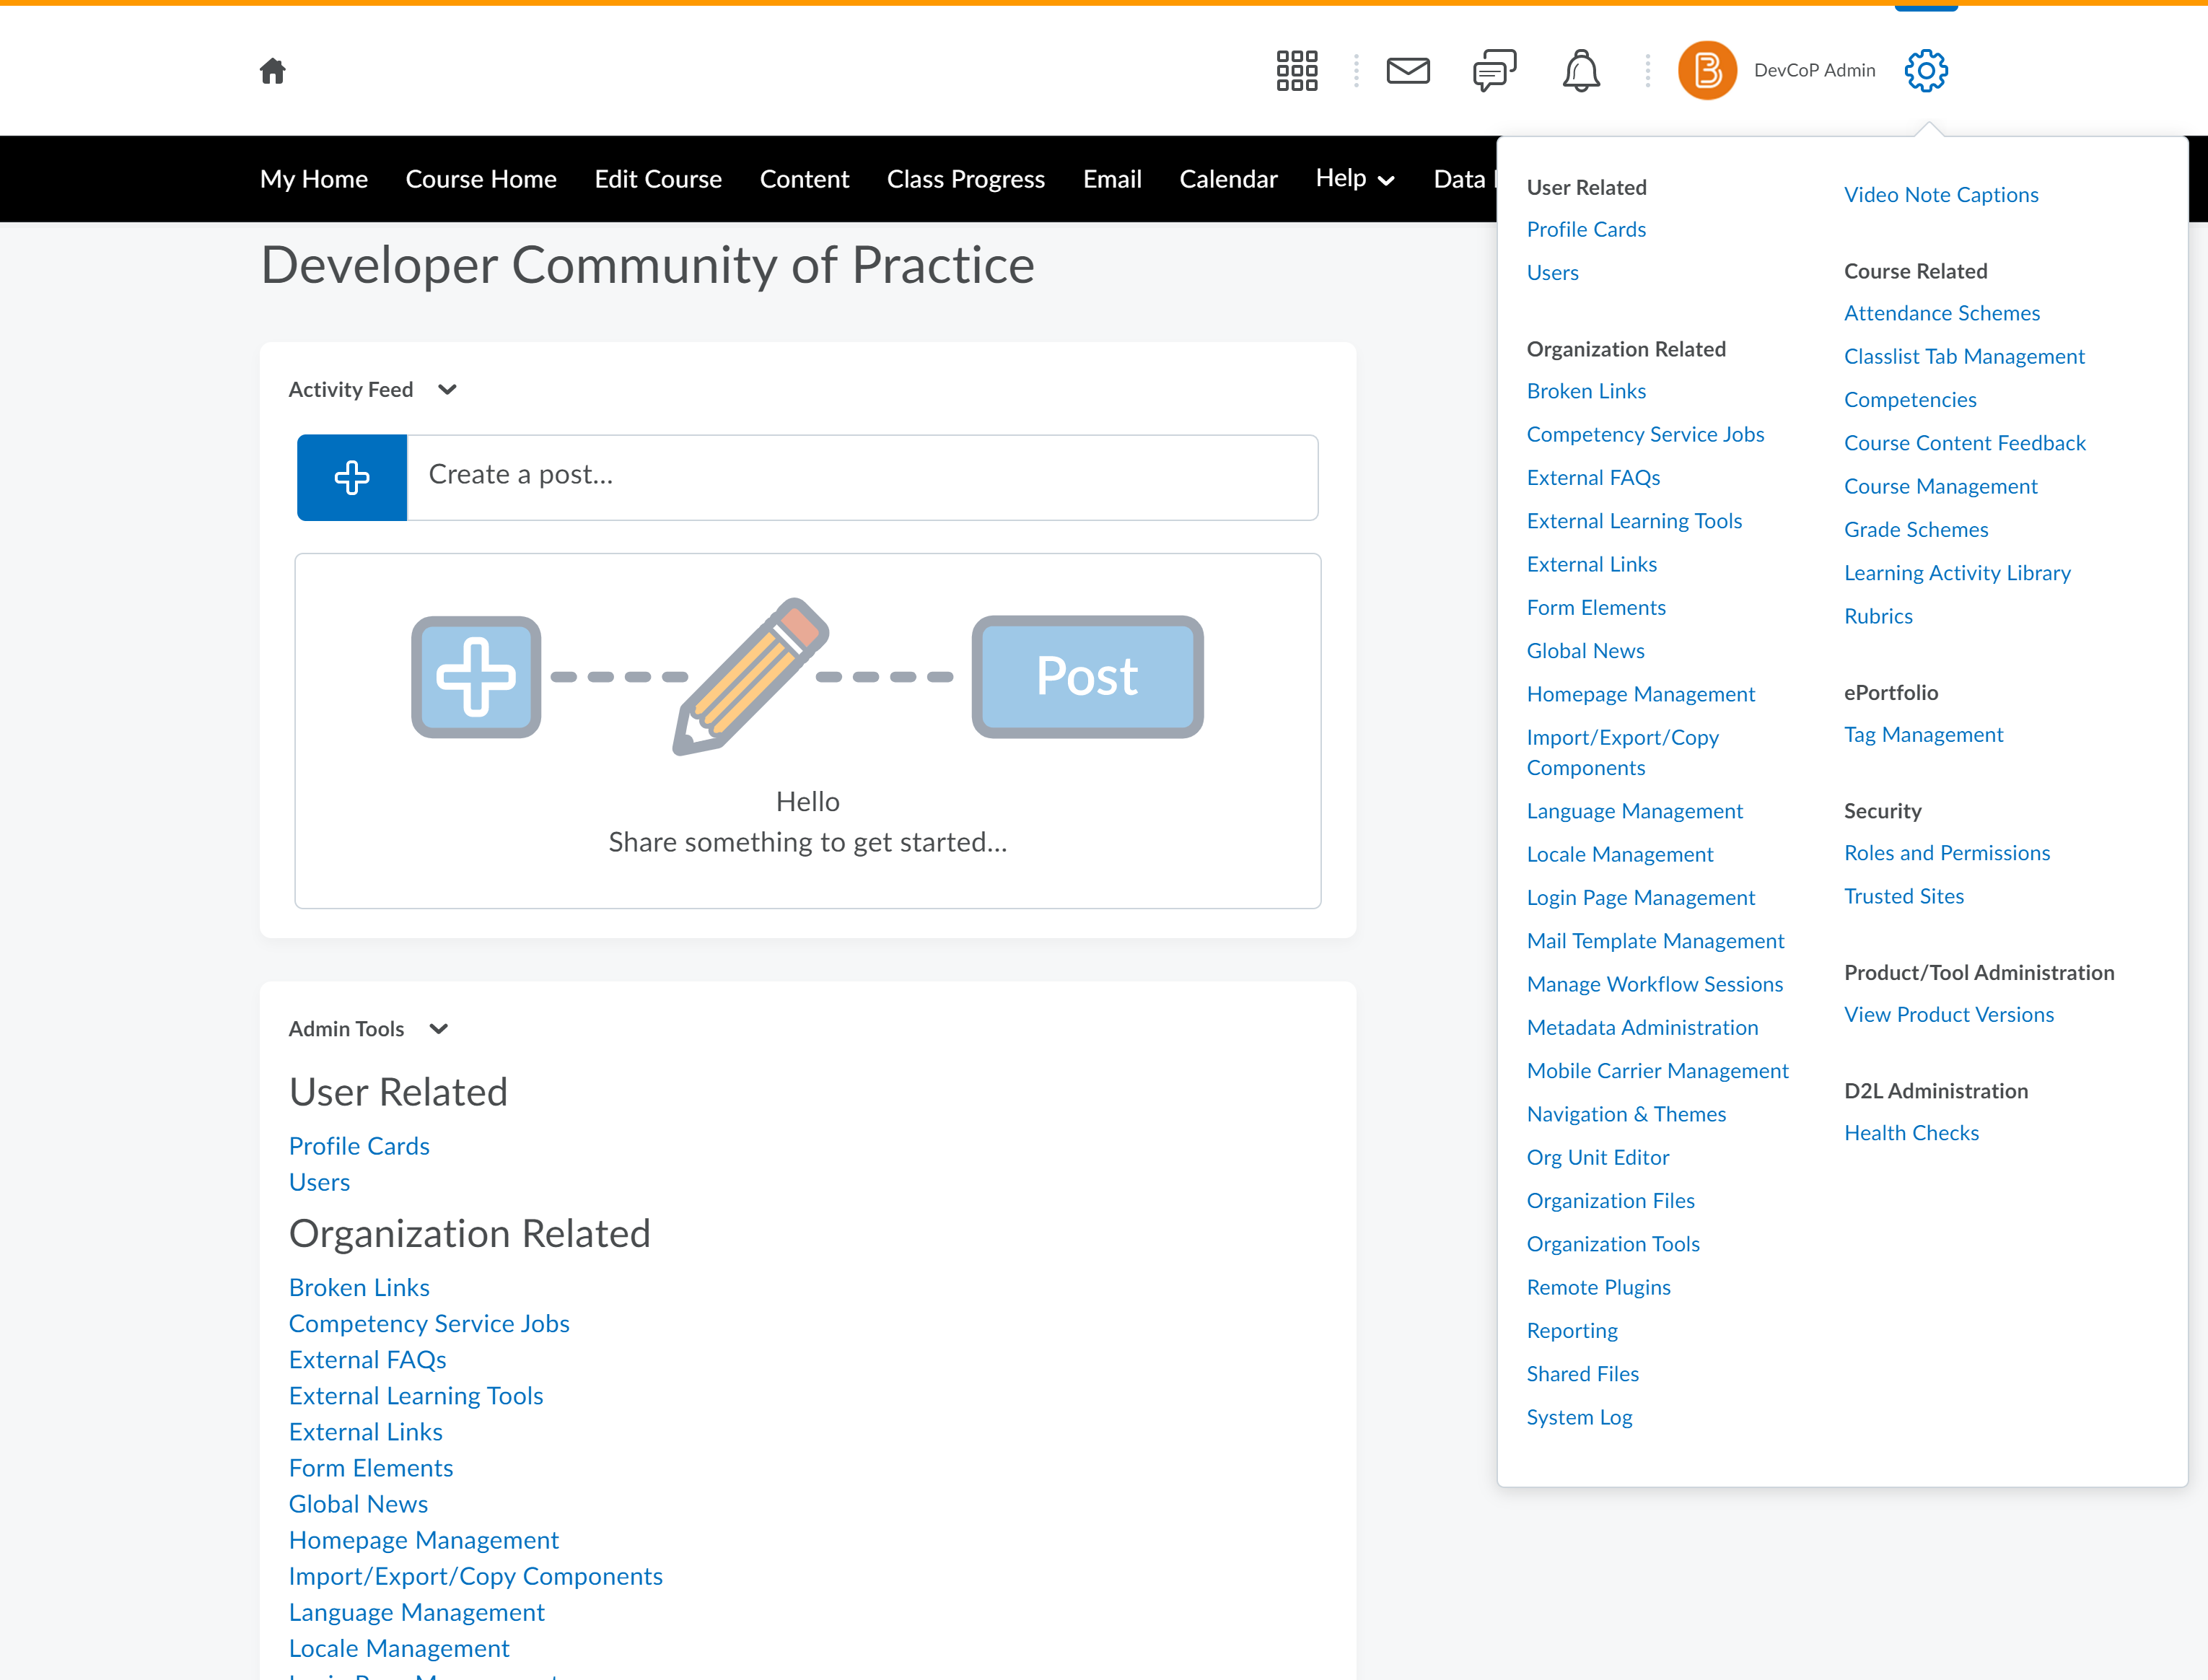Expand the Activity Feed dropdown chevron
This screenshot has width=2208, height=1680.
(448, 390)
